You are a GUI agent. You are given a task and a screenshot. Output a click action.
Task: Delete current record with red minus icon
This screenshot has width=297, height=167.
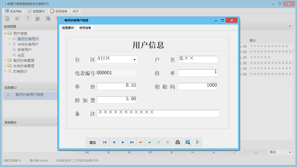[x=141, y=142]
